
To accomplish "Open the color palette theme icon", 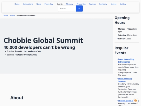I will point(136,101).
